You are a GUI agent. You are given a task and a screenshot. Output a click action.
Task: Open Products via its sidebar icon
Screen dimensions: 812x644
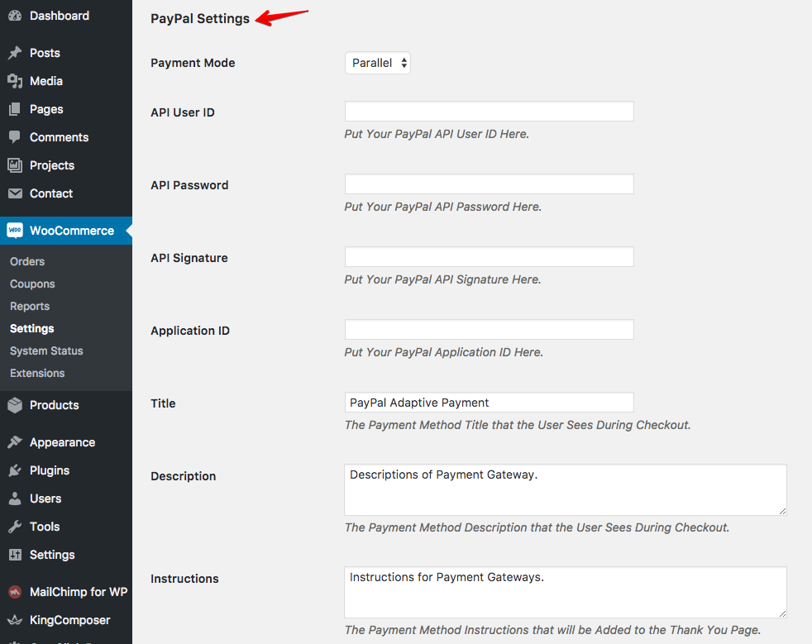pos(15,404)
